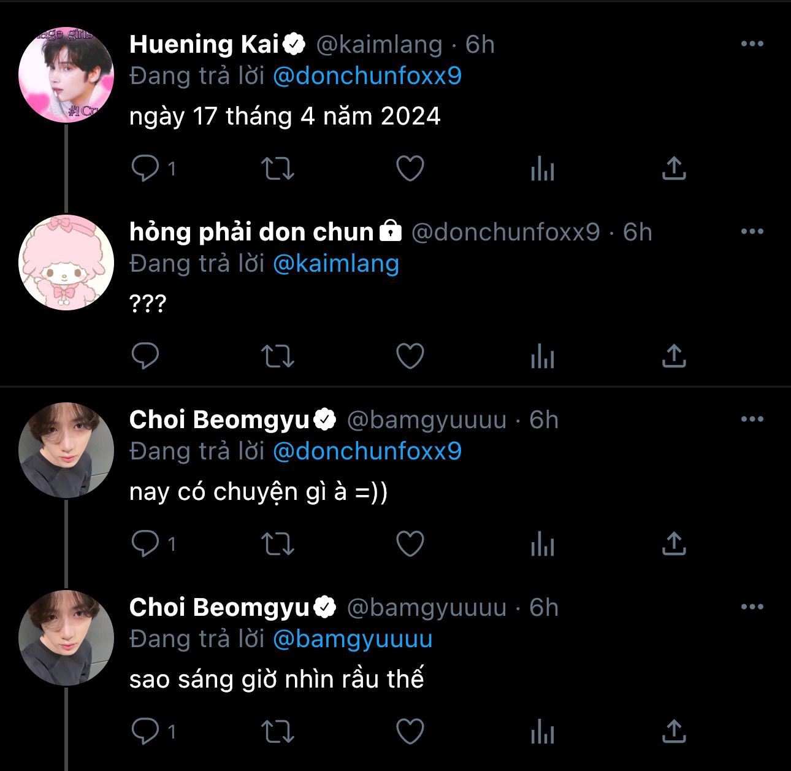Open the @donchunfoxx9 mention under Huening Kai
Image resolution: width=791 pixels, height=771 pixels.
click(367, 76)
